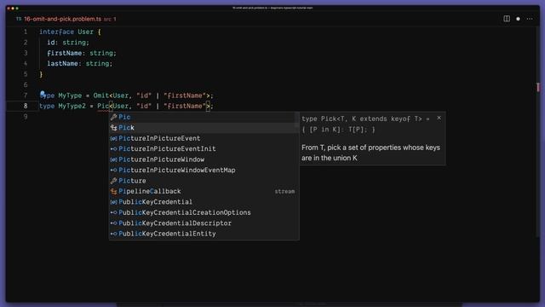This screenshot has height=307, width=545.
Task: Pick PublicKeyCredentialEntity from the list
Action: 204,234
